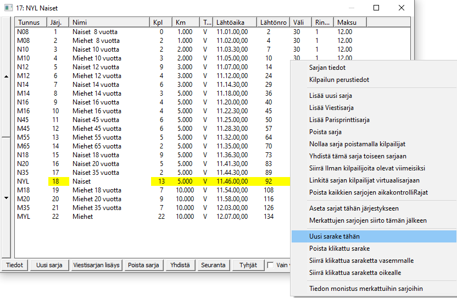Choose 'Nollaa sarja poistamalla kilpailijat'
The image size is (457, 298).
[357, 144]
